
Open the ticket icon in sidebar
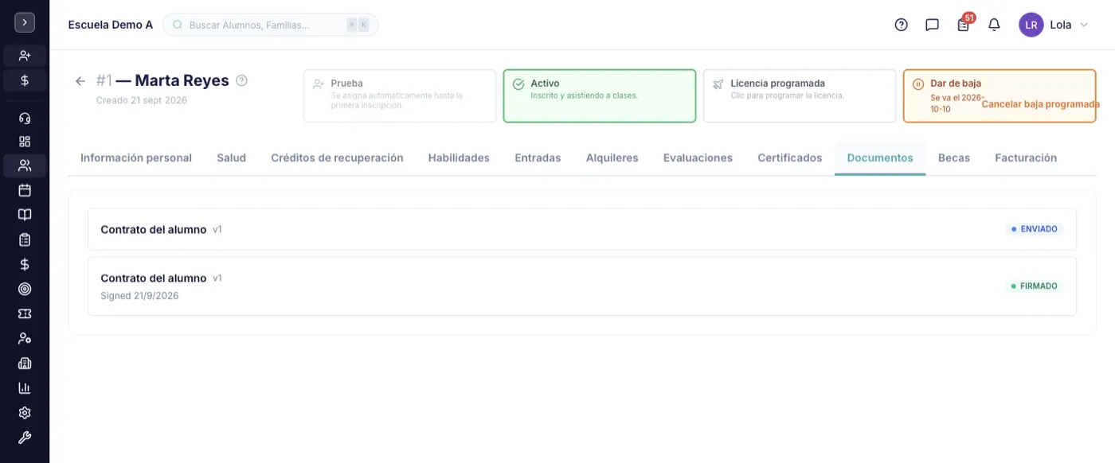click(x=25, y=313)
